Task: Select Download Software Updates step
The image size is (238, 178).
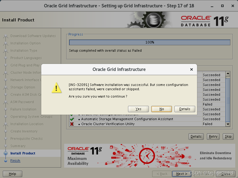Action: tap(33, 36)
